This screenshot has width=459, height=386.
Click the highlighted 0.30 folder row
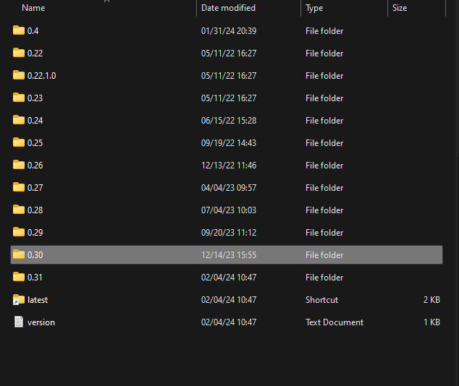(227, 254)
